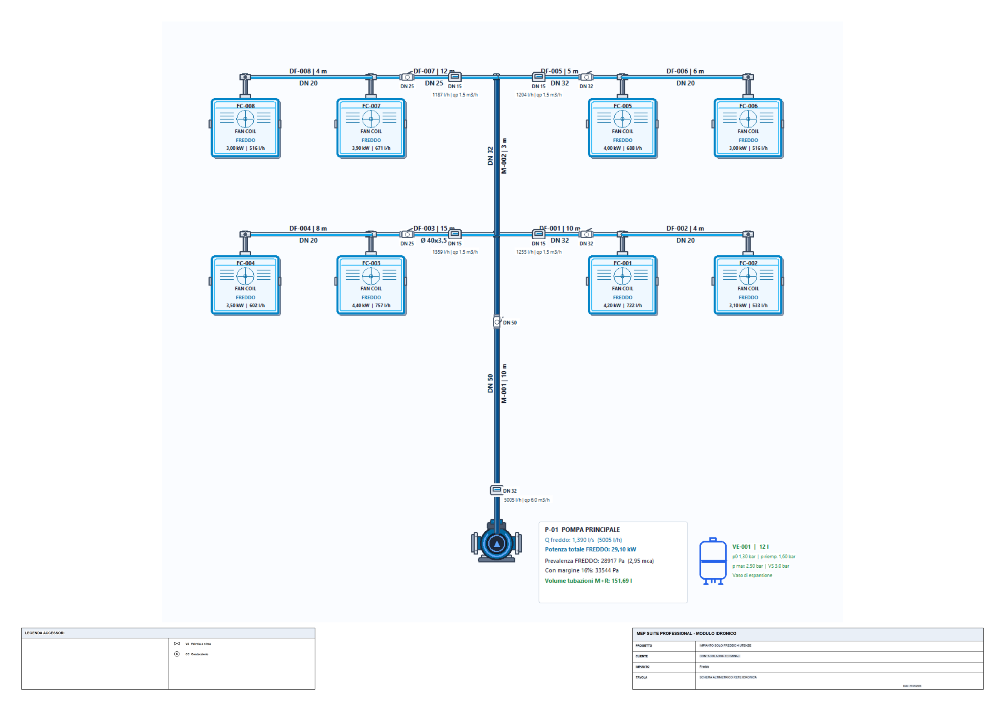This screenshot has height=711, width=1005.
Task: Click the VE-001 expansion vessel symbol
Action: (x=713, y=561)
